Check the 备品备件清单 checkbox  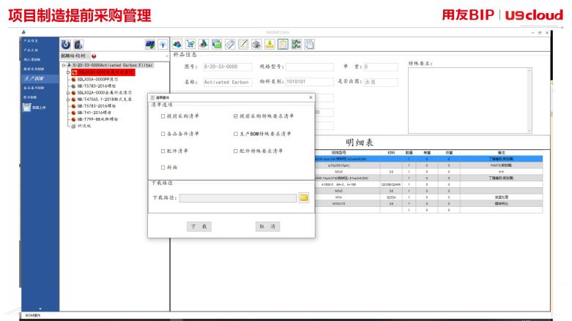pyautogui.click(x=163, y=134)
